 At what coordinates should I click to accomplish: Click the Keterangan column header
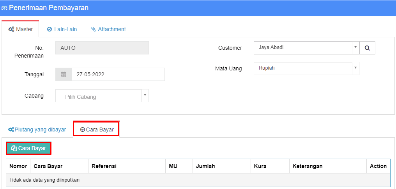point(308,166)
